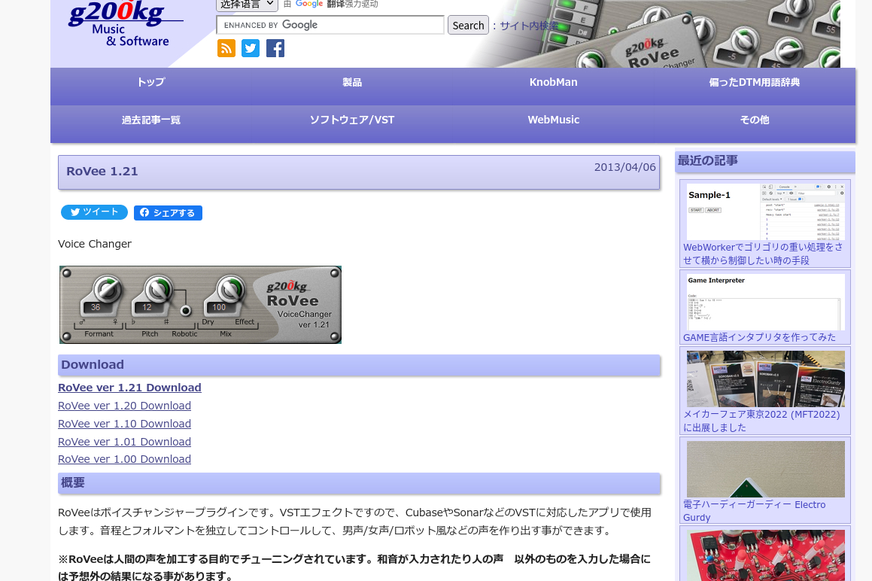
Task: Download RoVee ver 1.00
Action: point(125,459)
